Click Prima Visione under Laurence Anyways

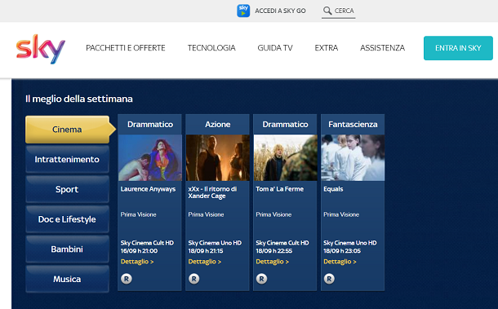138,214
